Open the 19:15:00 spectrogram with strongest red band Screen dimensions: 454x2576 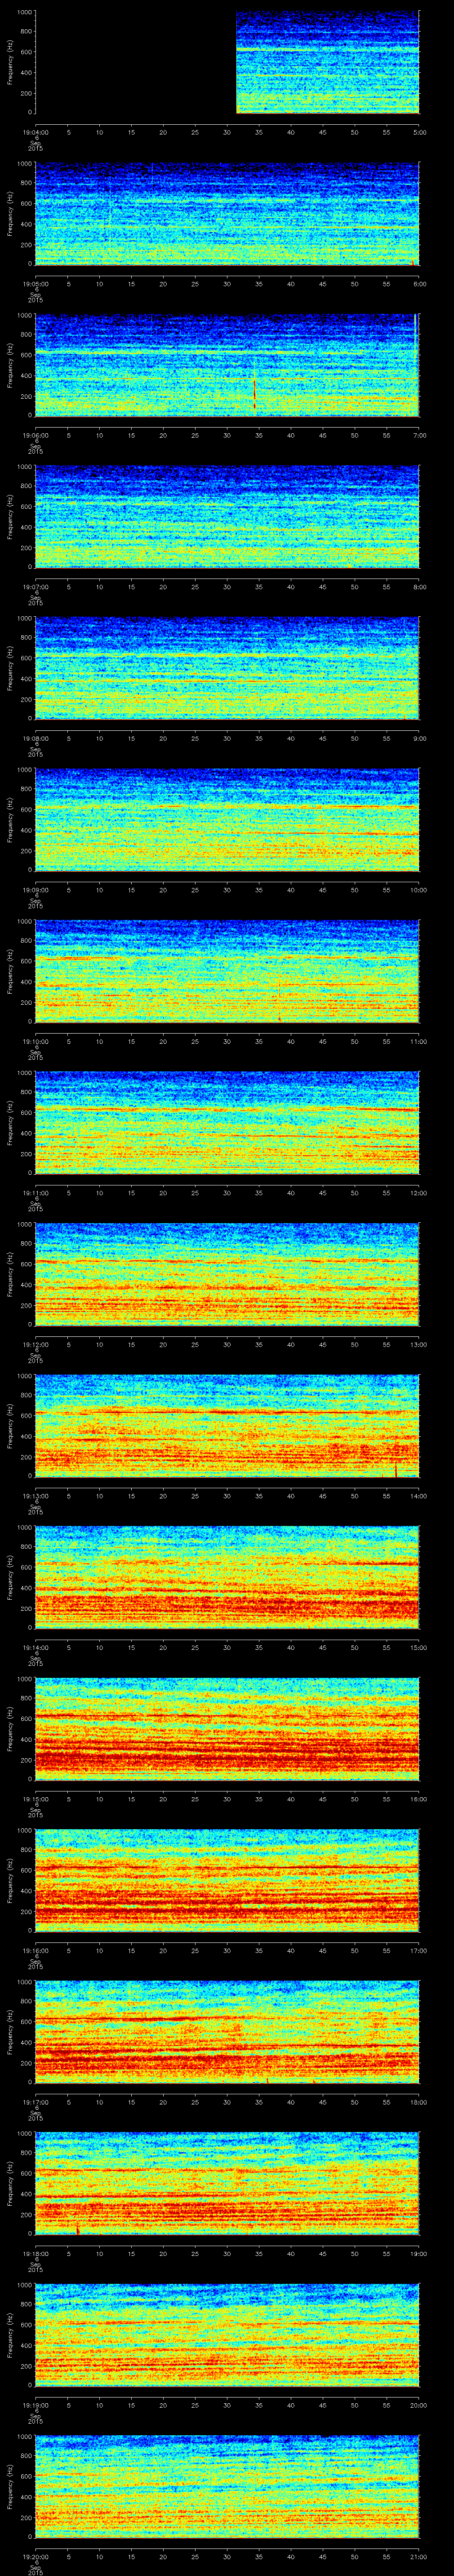pos(227,1729)
